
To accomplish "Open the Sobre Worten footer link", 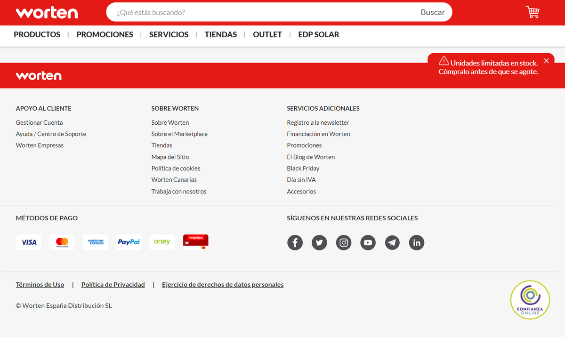I will click(x=170, y=122).
